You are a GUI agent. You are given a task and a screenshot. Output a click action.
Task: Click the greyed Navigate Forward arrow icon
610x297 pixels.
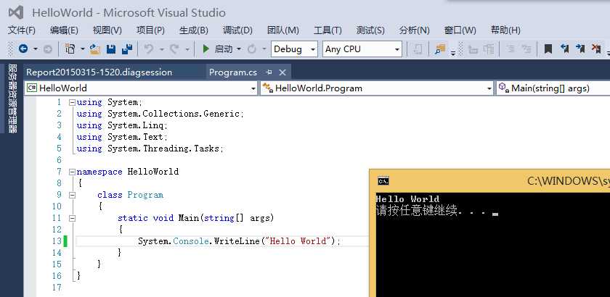tap(47, 49)
